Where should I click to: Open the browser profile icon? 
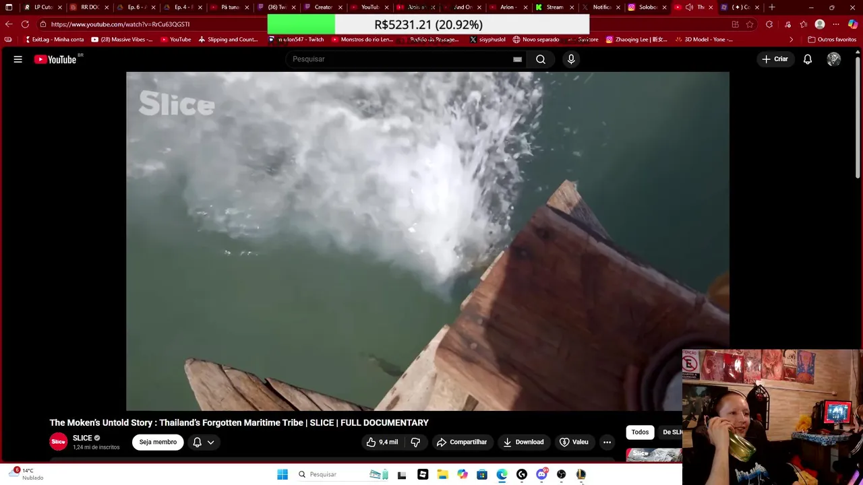tap(820, 24)
